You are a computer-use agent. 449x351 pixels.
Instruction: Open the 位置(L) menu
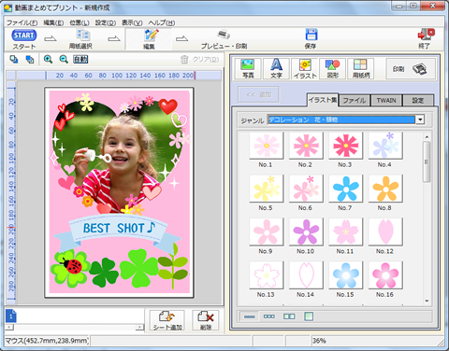[80, 22]
